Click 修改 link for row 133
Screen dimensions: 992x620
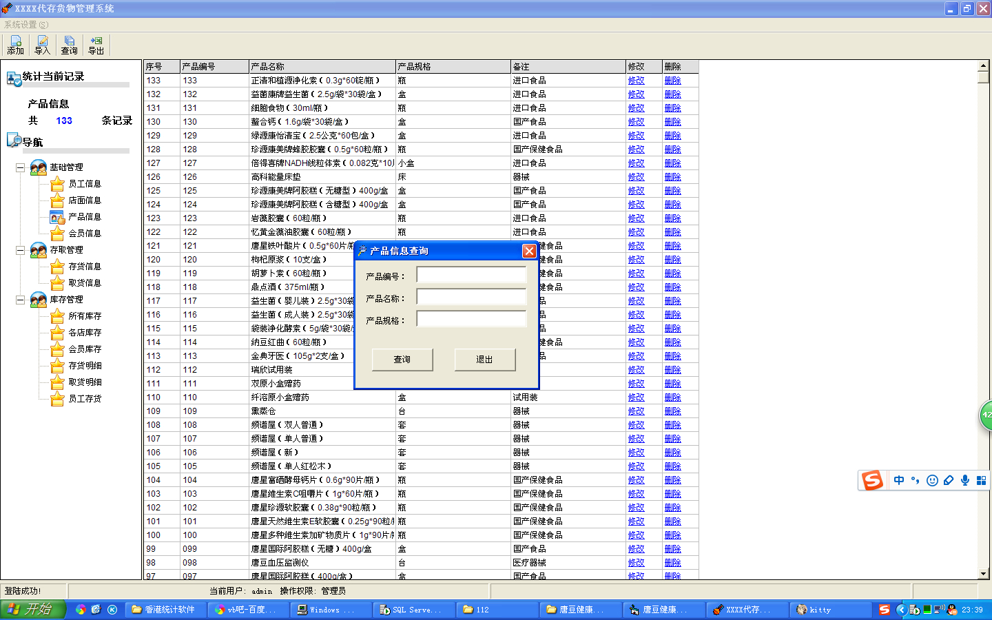click(x=636, y=81)
